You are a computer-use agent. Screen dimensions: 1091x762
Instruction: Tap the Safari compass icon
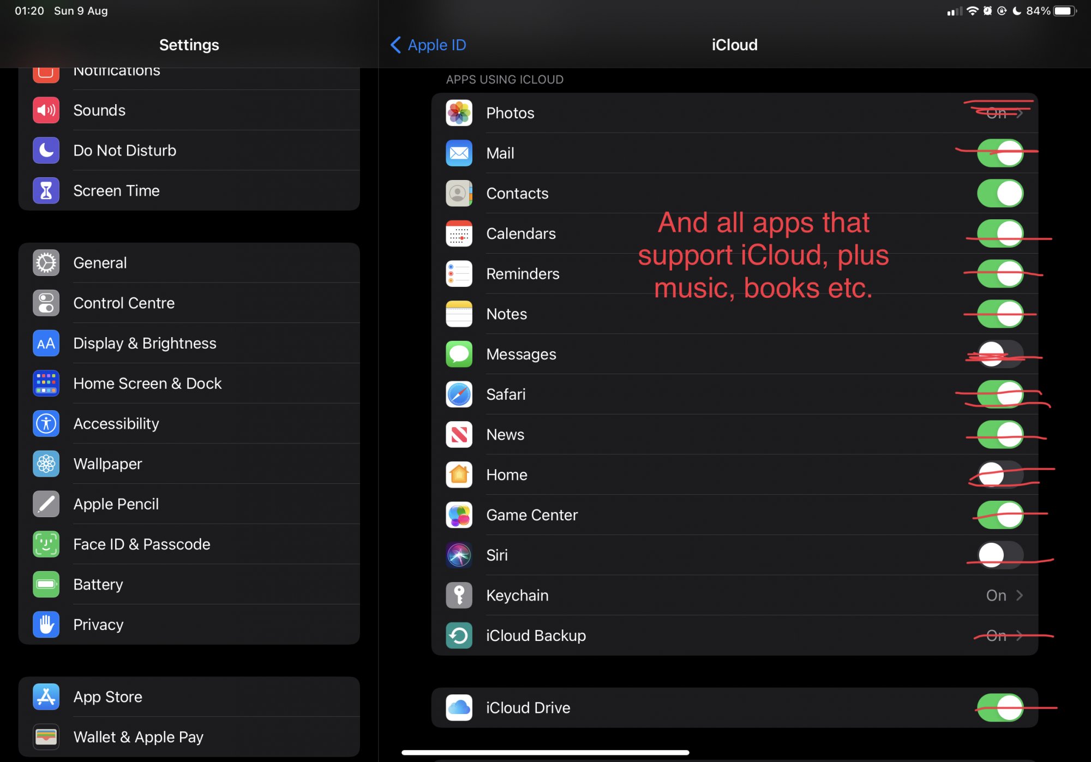459,394
